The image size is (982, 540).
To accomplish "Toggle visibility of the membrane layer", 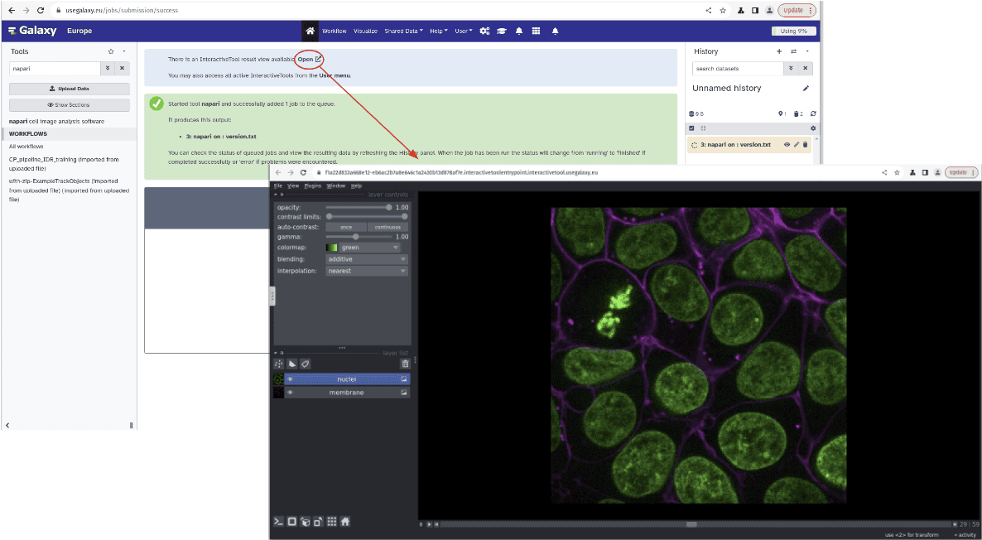I will [x=290, y=393].
